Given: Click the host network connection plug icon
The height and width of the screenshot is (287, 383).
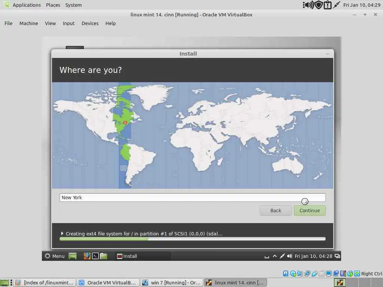Looking at the screenshot, I should (x=337, y=5).
